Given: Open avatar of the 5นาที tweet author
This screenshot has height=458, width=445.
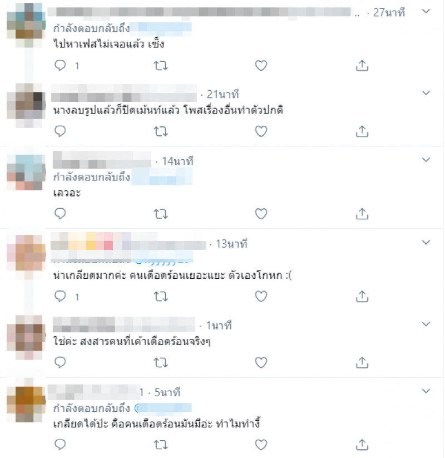Looking at the screenshot, I should coord(26,400).
